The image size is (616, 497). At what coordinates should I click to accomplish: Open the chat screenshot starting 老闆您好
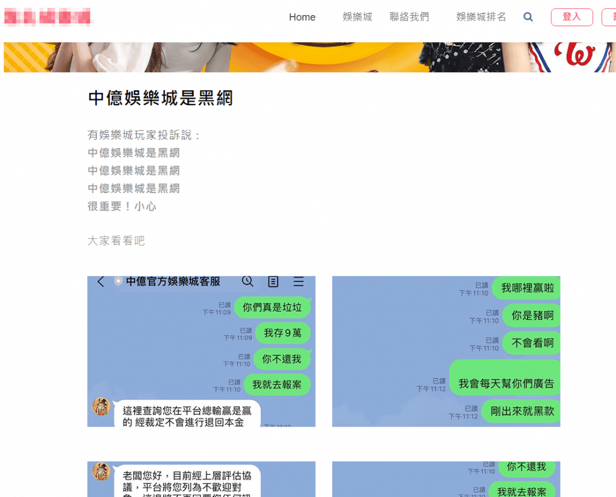pyautogui.click(x=201, y=479)
